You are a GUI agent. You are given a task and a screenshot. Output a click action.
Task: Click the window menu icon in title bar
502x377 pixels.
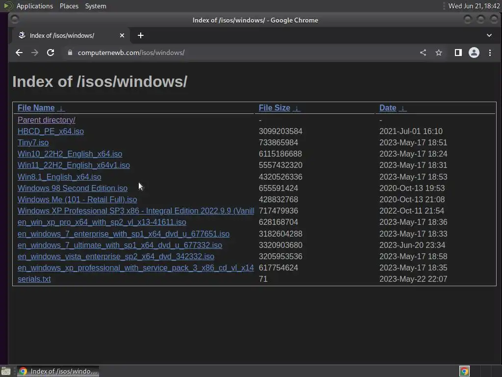(x=14, y=19)
